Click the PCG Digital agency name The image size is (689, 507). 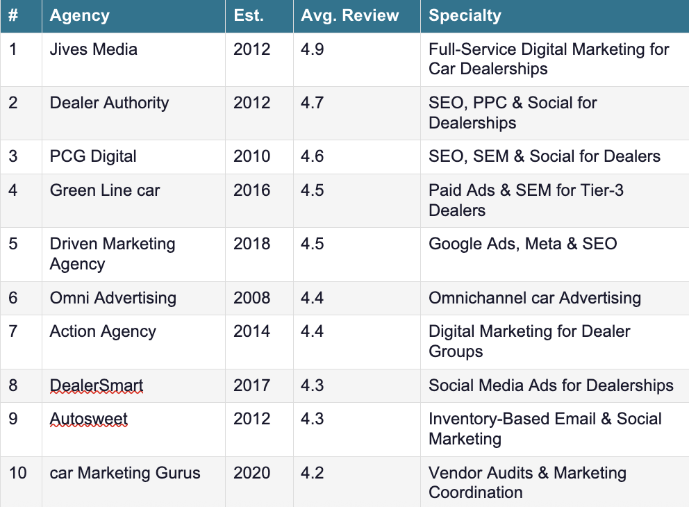tap(93, 156)
